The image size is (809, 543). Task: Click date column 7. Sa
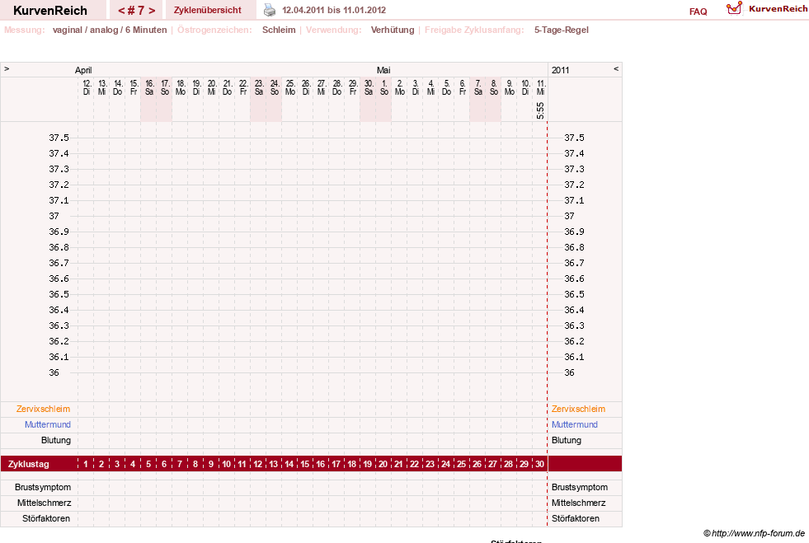point(477,87)
